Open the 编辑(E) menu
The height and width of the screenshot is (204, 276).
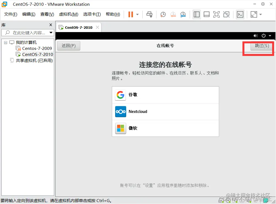point(29,14)
